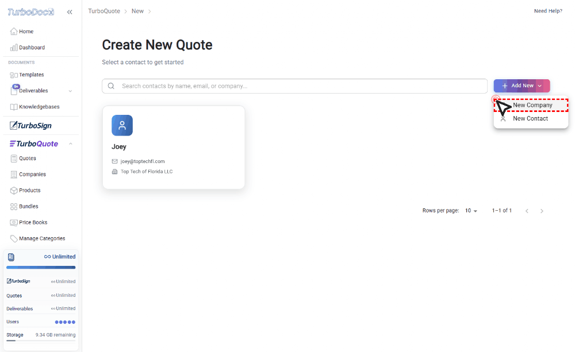The width and height of the screenshot is (575, 352).
Task: Click the Bundles grid icon
Action: pyautogui.click(x=14, y=207)
